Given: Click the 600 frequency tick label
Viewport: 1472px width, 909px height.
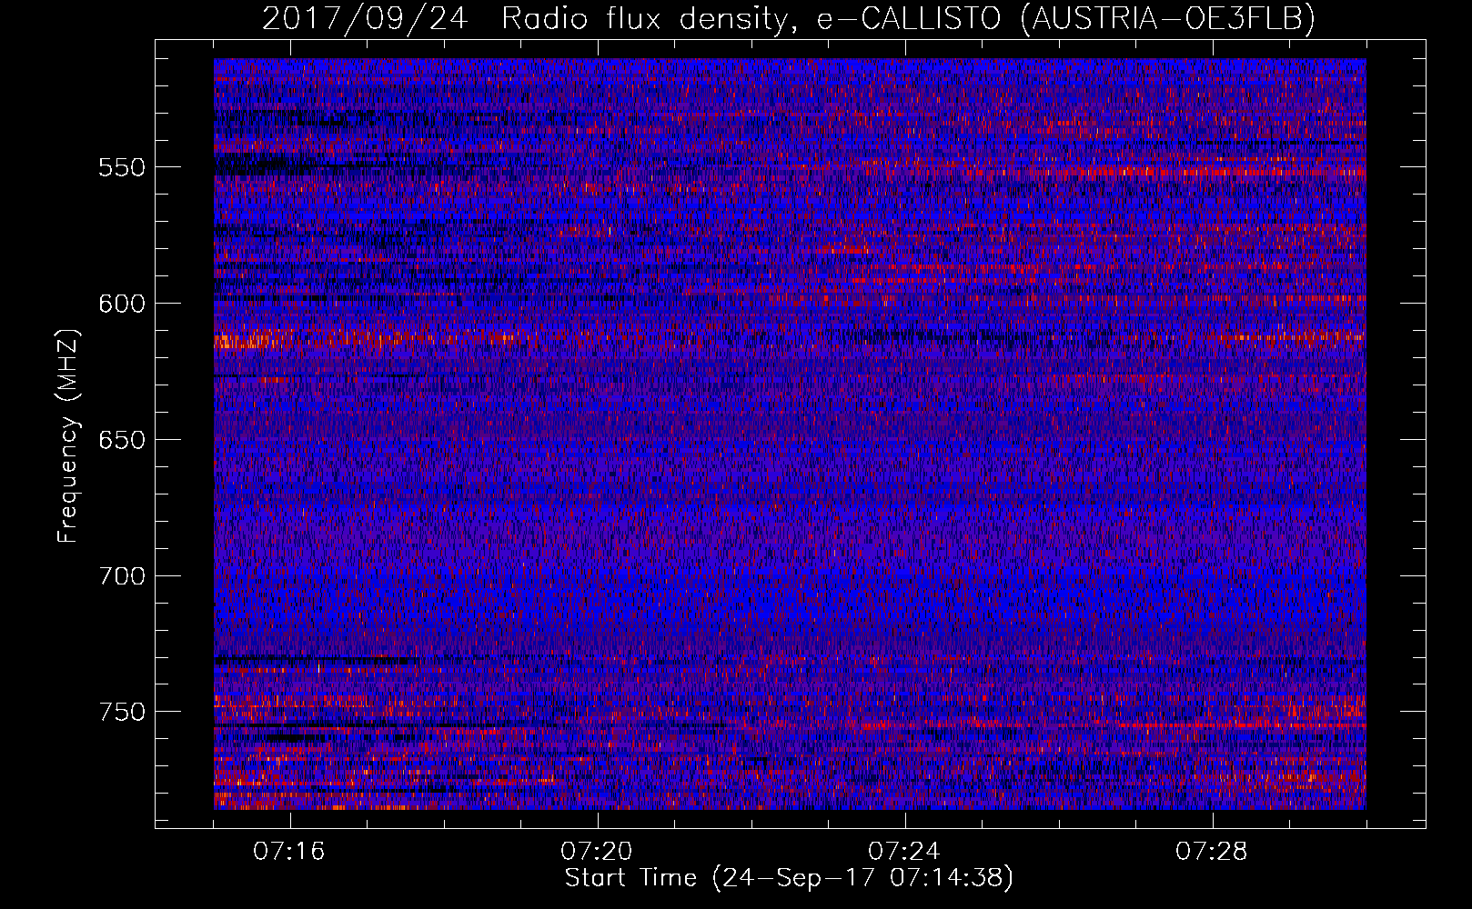Looking at the screenshot, I should (122, 304).
